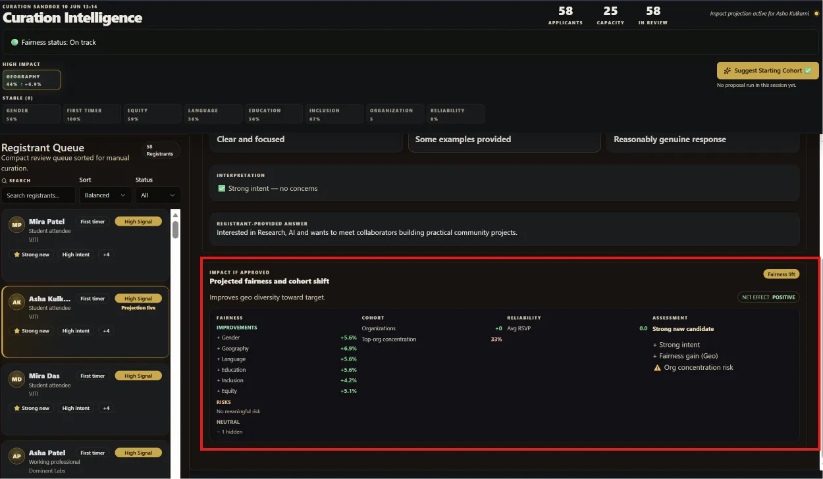Image resolution: width=823 pixels, height=479 pixels.
Task: Click First timer tag on Mira Patel's card
Action: (93, 222)
